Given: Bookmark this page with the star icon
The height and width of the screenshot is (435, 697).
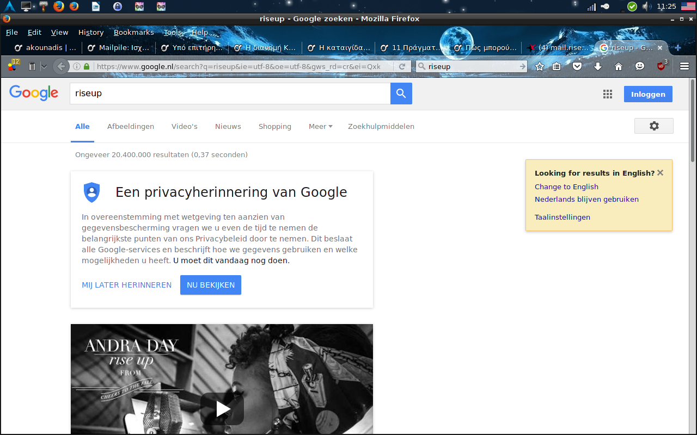Looking at the screenshot, I should click(x=540, y=66).
